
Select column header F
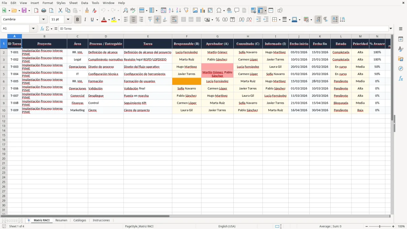click(x=187, y=36)
